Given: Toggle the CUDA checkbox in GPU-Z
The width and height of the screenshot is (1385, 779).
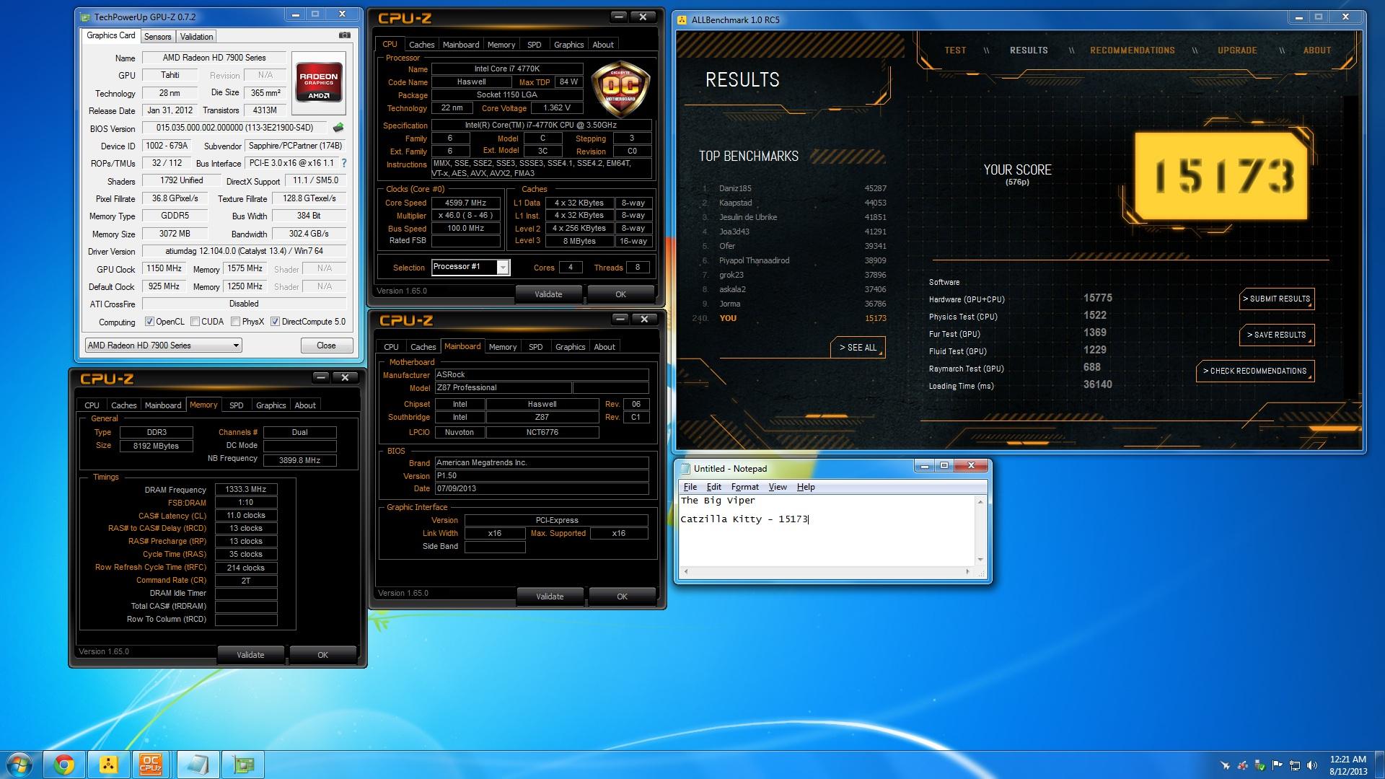Looking at the screenshot, I should pyautogui.click(x=195, y=322).
